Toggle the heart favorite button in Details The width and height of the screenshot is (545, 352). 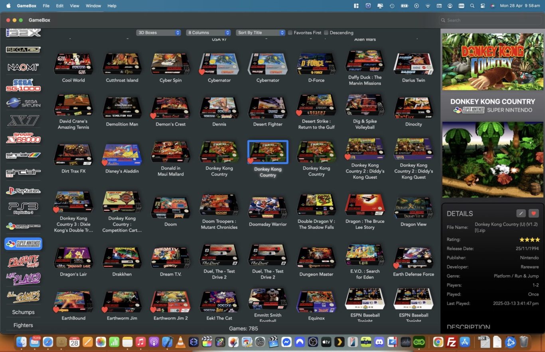[533, 213]
